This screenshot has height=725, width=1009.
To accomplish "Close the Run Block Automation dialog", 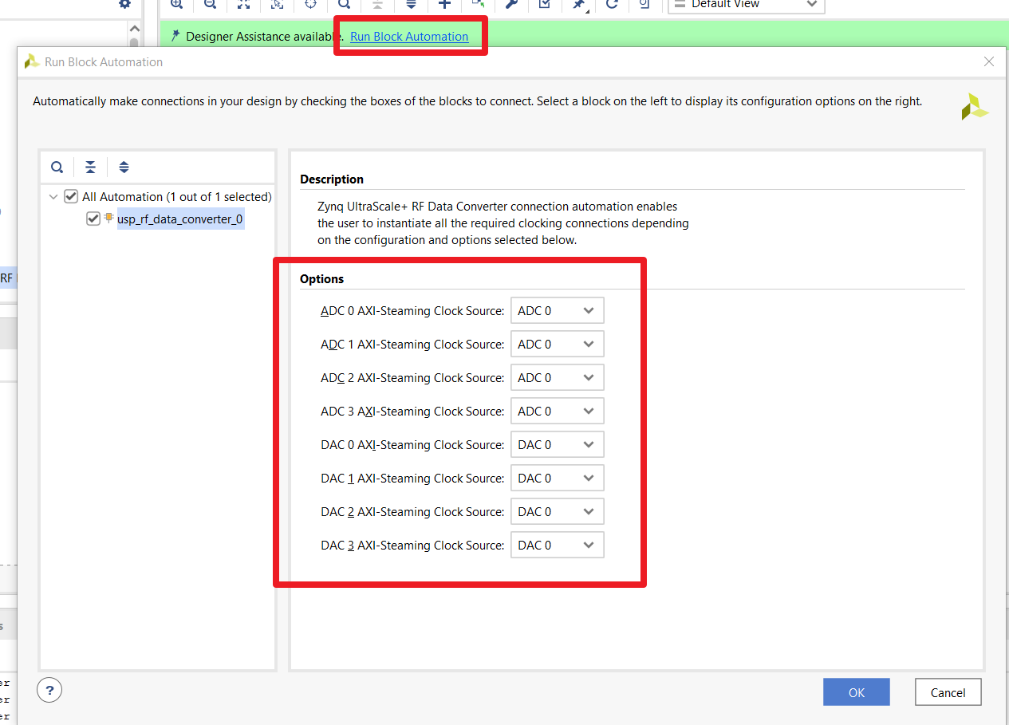I will coord(989,61).
